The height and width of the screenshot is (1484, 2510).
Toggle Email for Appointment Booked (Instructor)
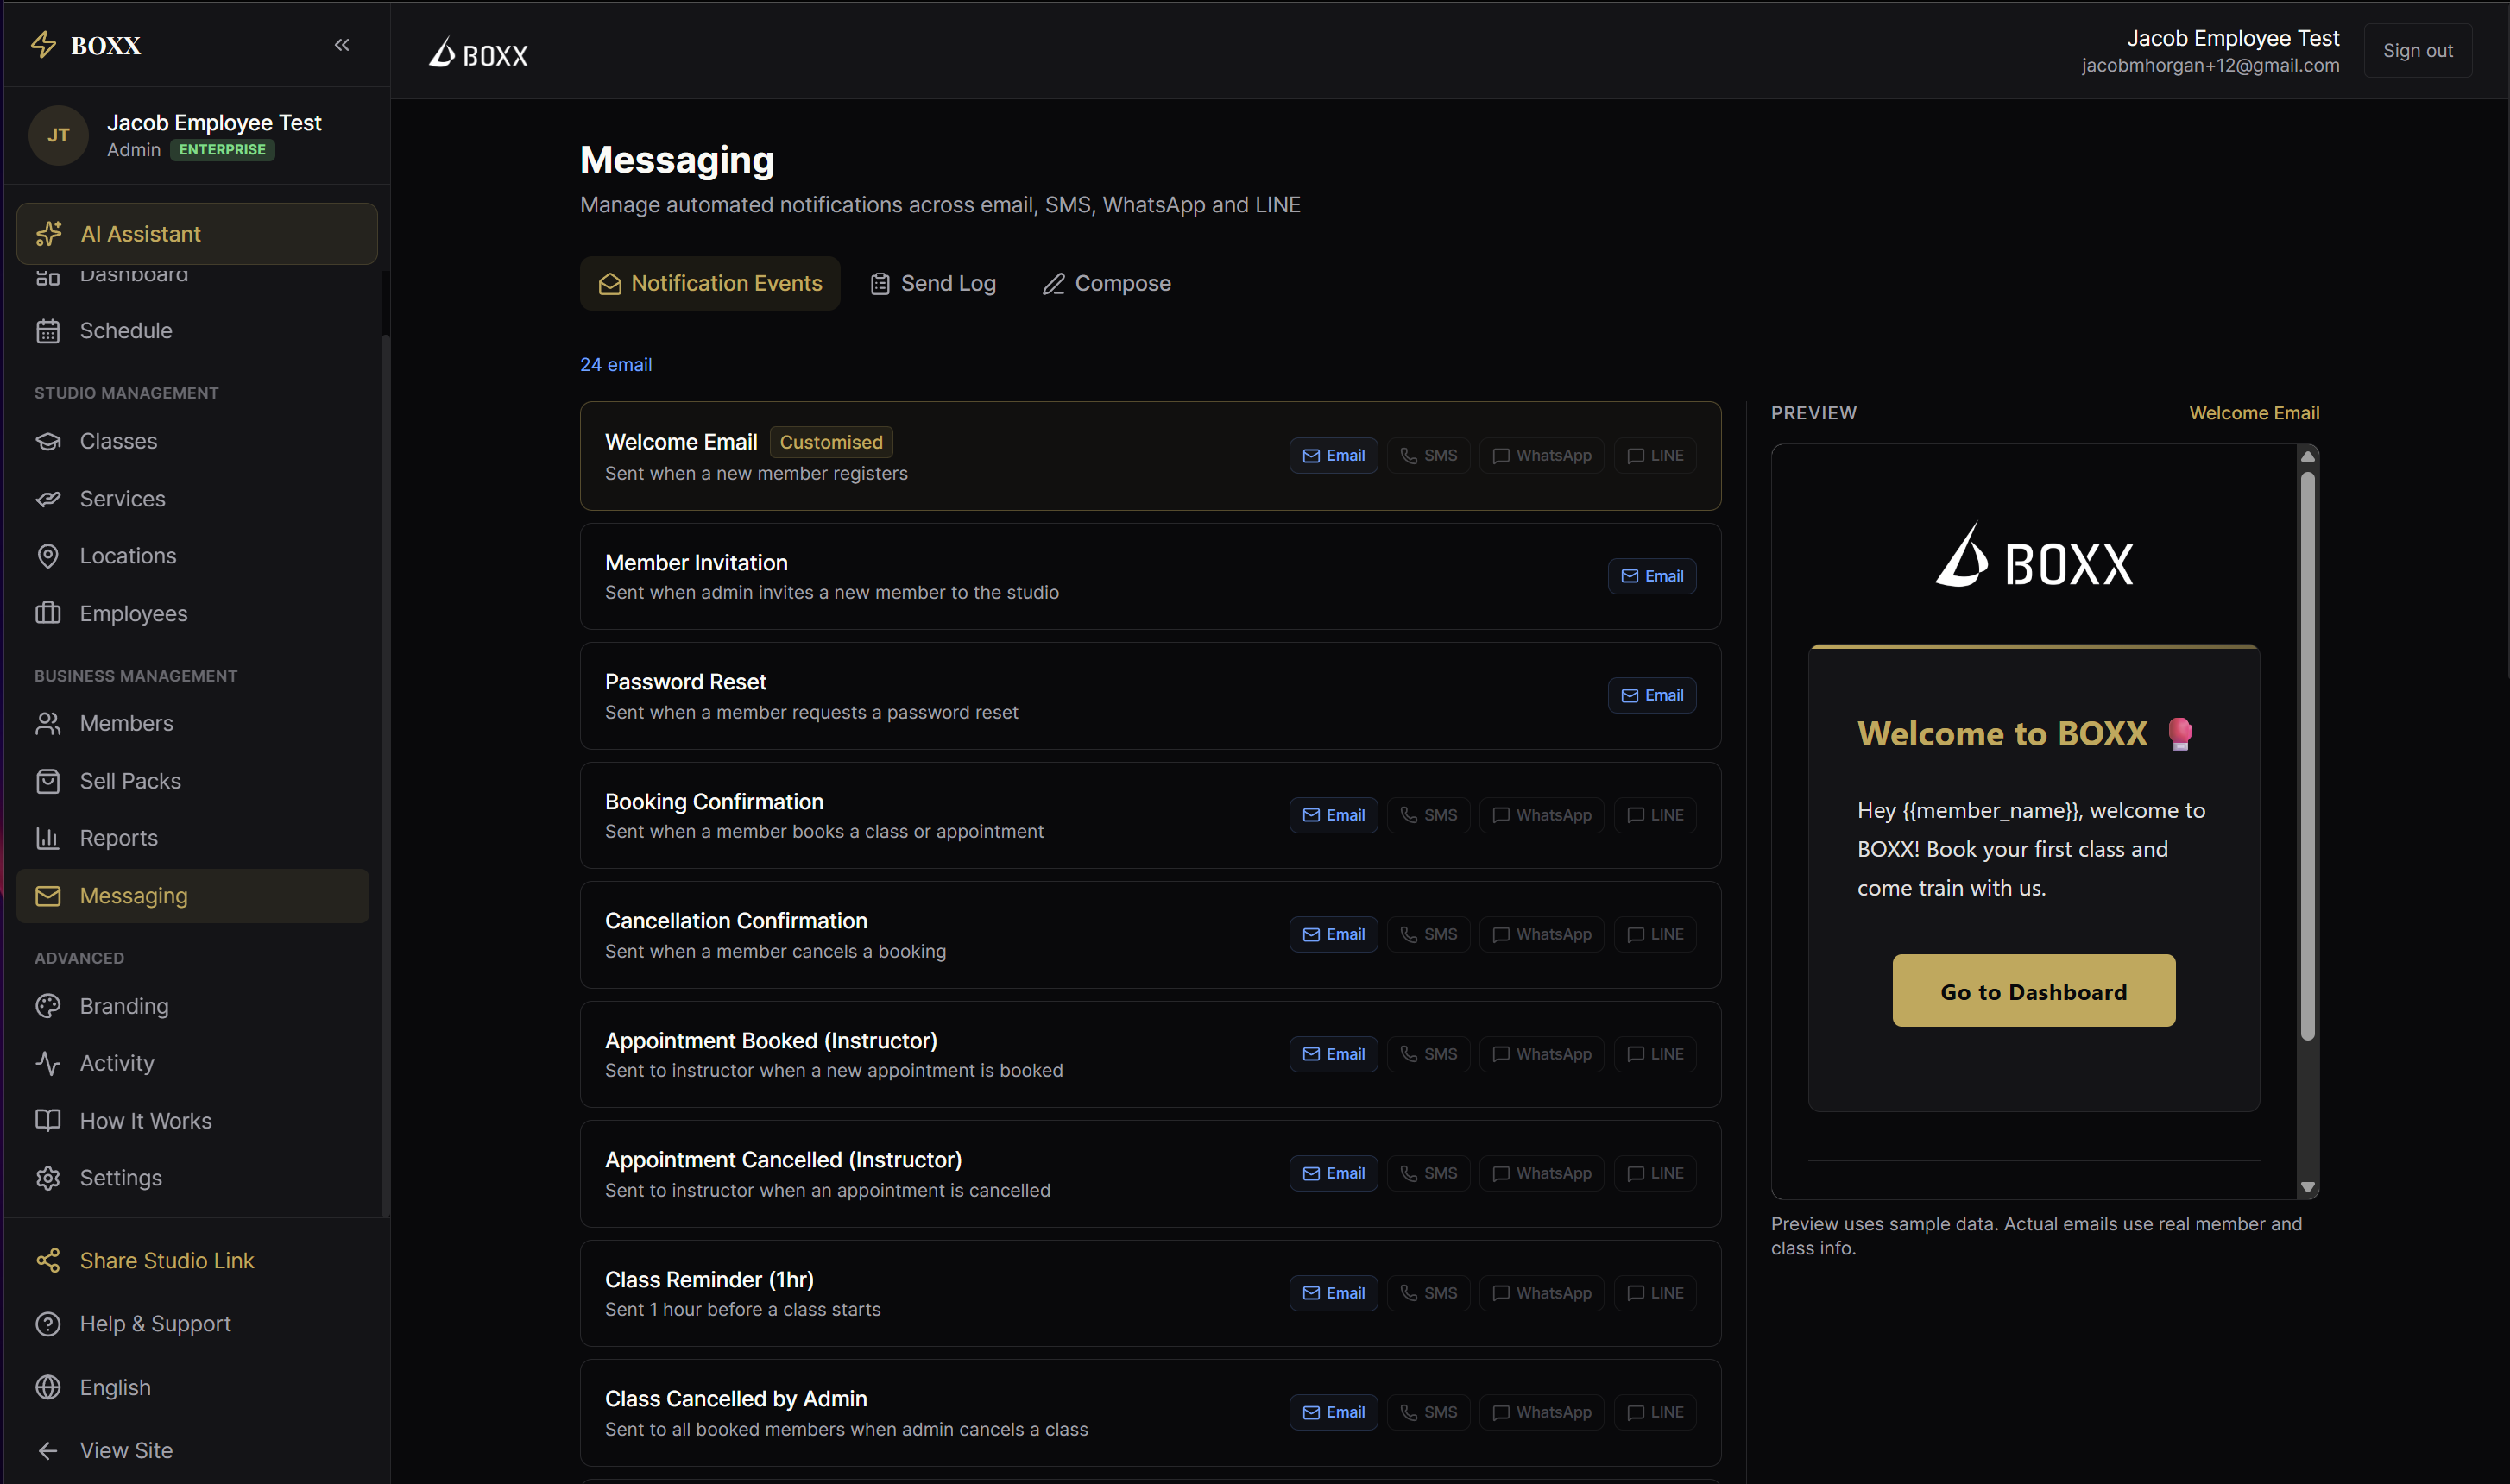coord(1334,1054)
